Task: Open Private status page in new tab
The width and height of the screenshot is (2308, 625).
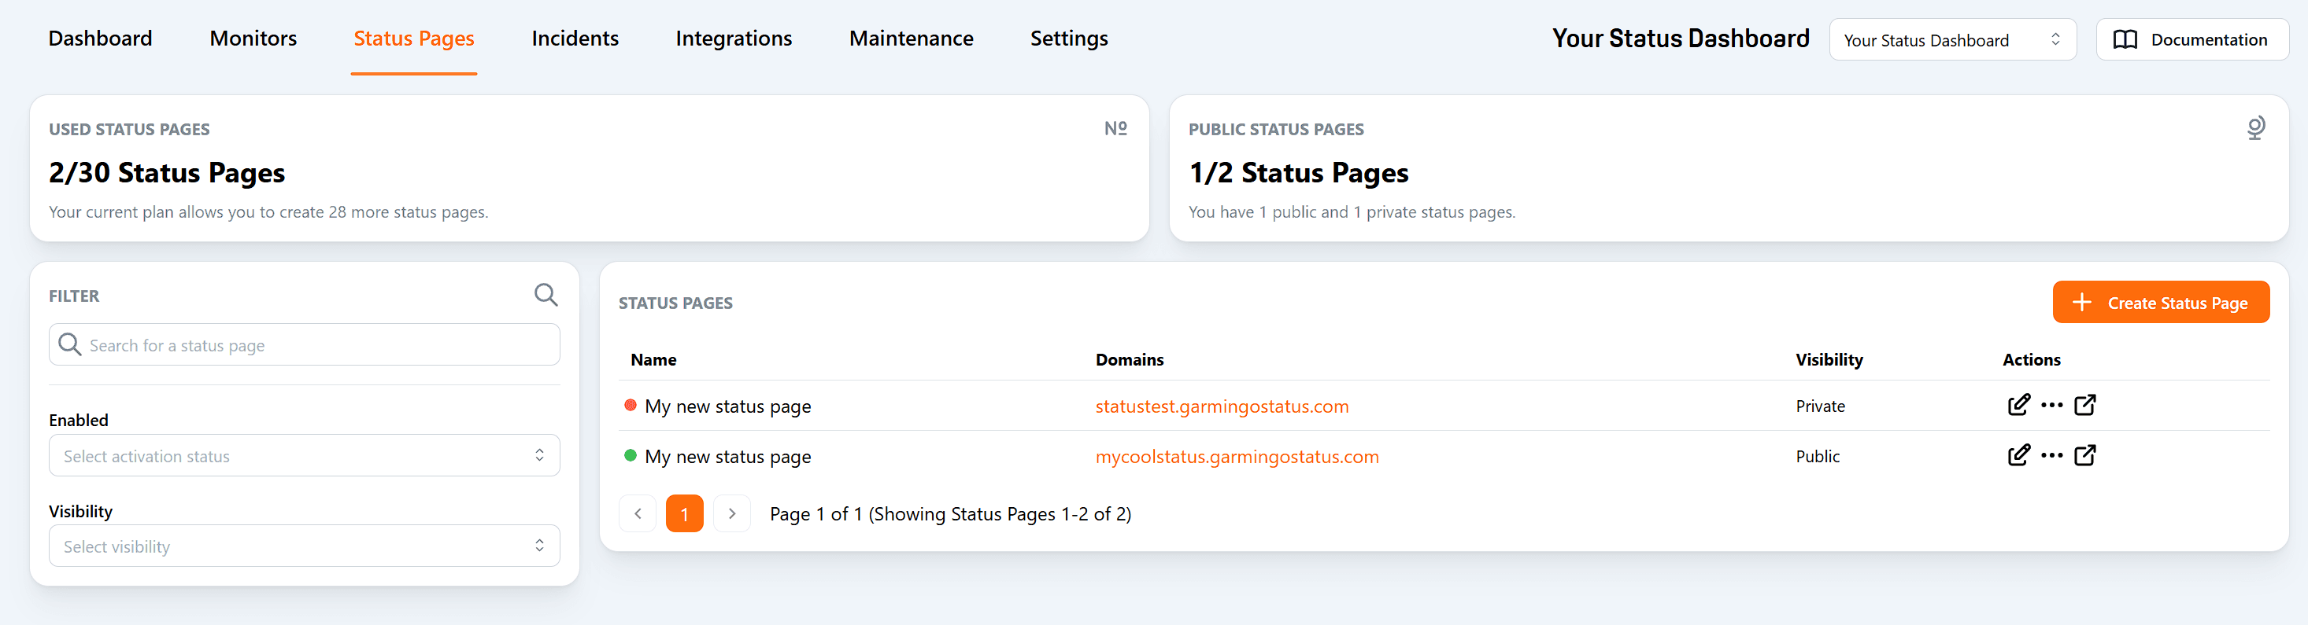Action: coord(2085,405)
